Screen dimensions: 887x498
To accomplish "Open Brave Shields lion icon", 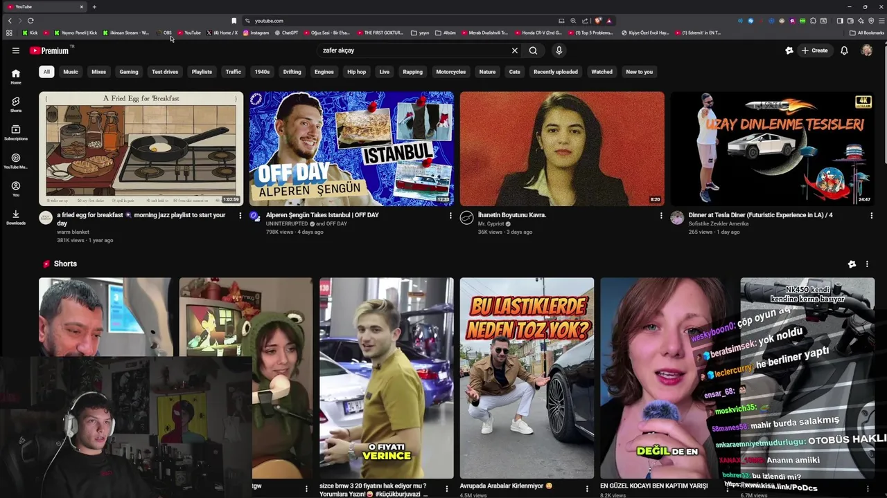I will click(599, 21).
